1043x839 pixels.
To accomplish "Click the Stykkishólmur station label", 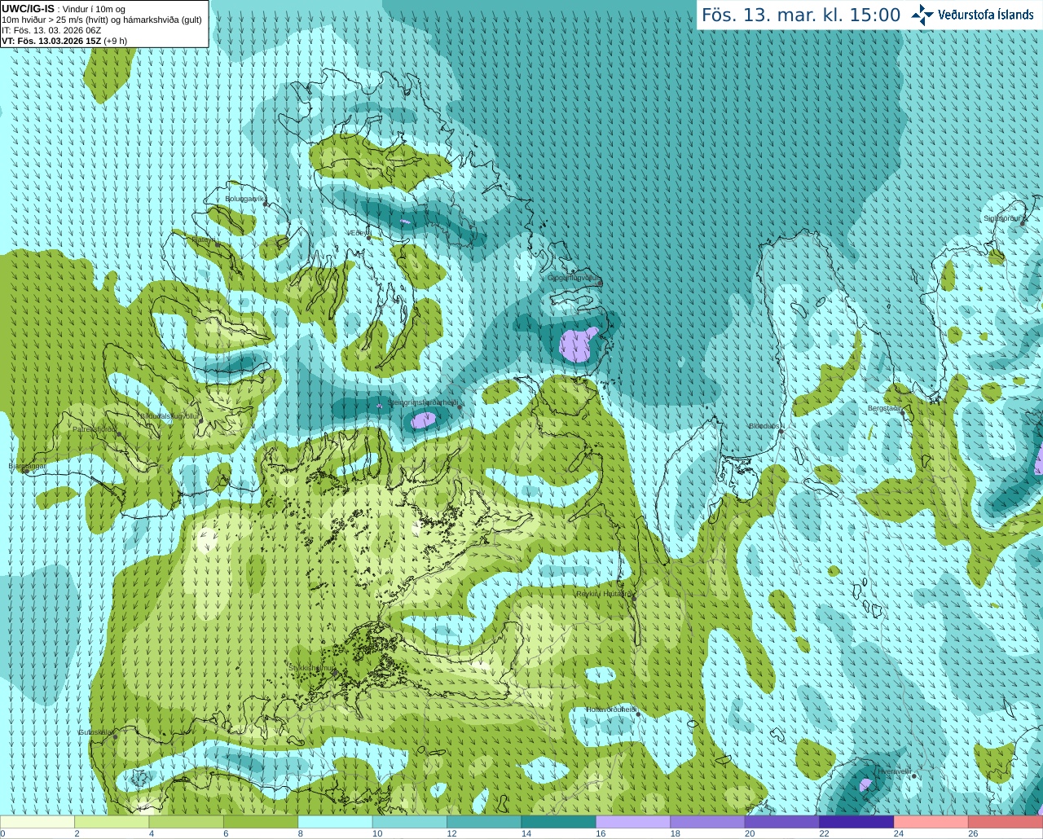I will 311,668.
